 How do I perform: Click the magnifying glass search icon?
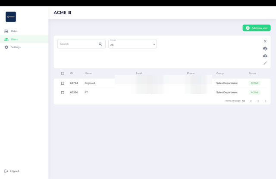point(100,44)
